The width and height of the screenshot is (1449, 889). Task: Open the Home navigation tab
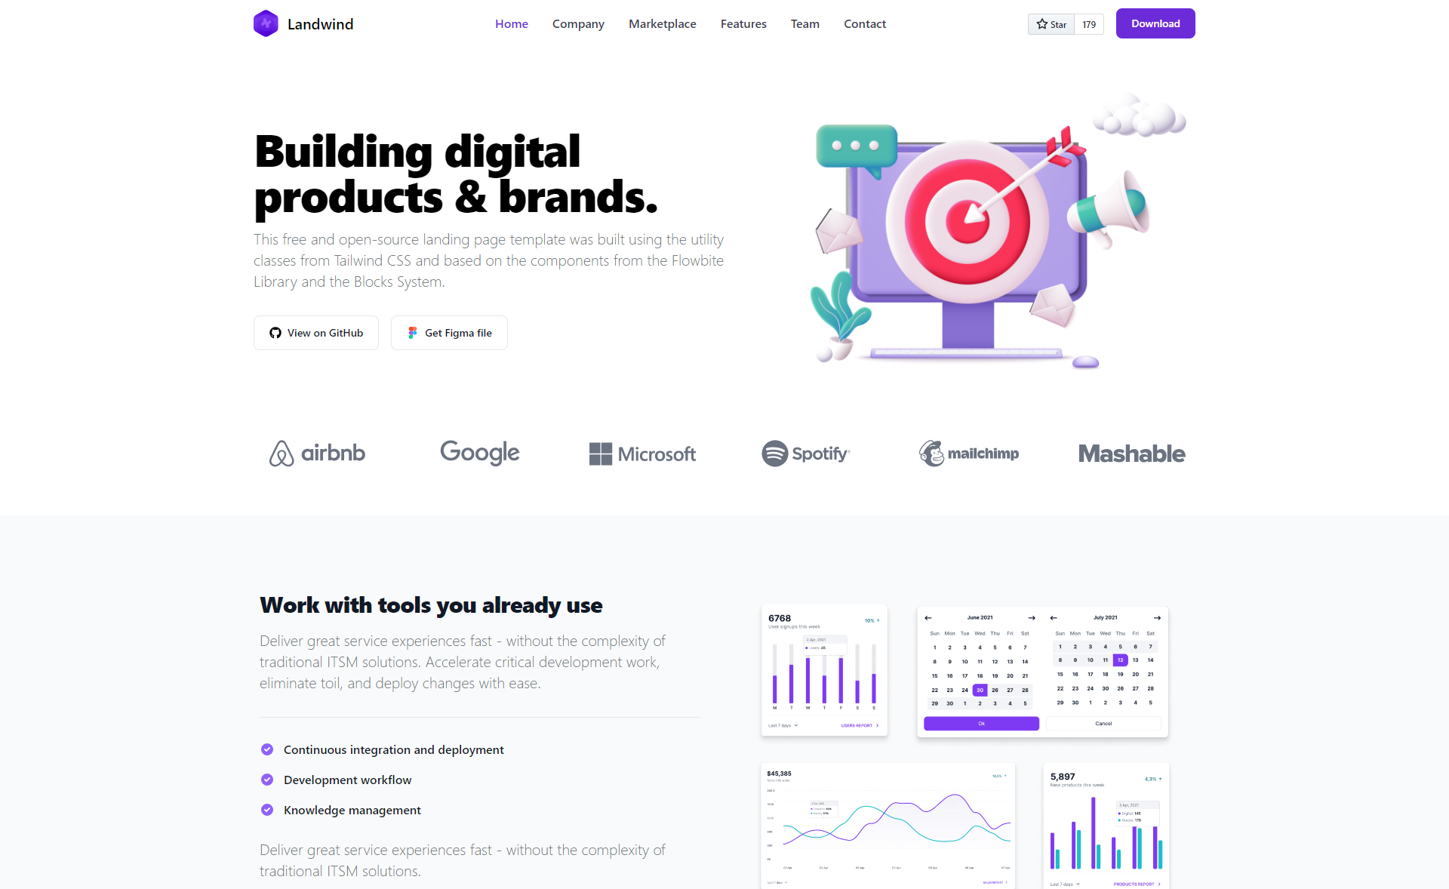tap(509, 23)
